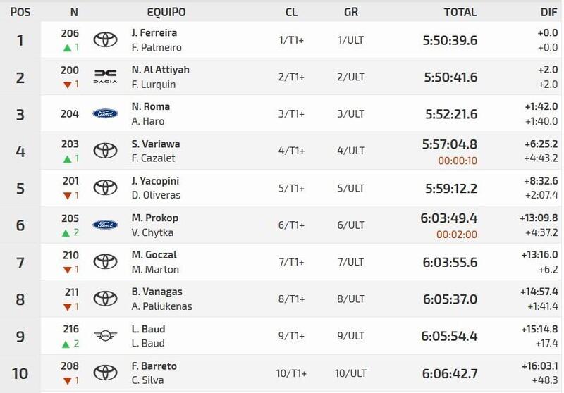Open driver J. Ferreira's name link
Image resolution: width=564 pixels, height=393 pixels.
(153, 32)
